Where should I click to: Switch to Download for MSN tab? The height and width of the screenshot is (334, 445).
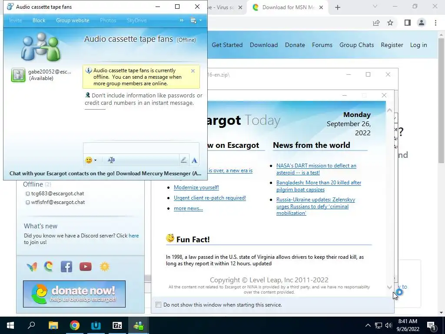pos(287,7)
